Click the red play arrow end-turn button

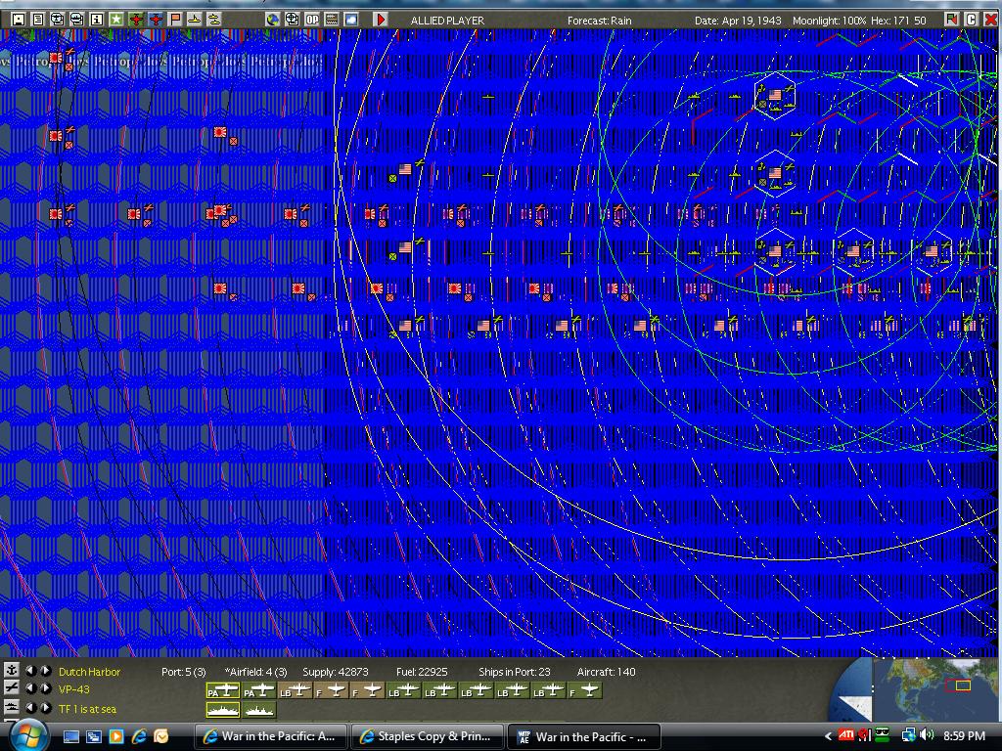381,20
